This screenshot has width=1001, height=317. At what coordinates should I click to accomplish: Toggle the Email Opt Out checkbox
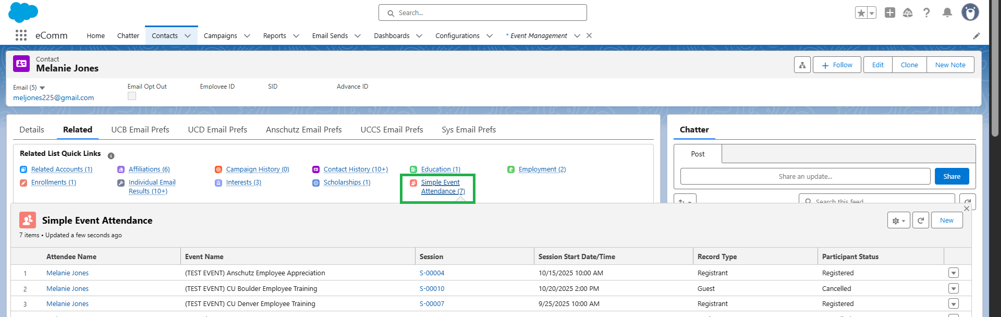132,96
